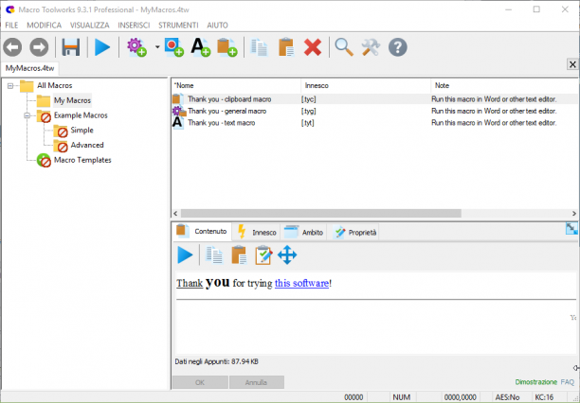Save the macro file with the floppy icon

point(71,47)
